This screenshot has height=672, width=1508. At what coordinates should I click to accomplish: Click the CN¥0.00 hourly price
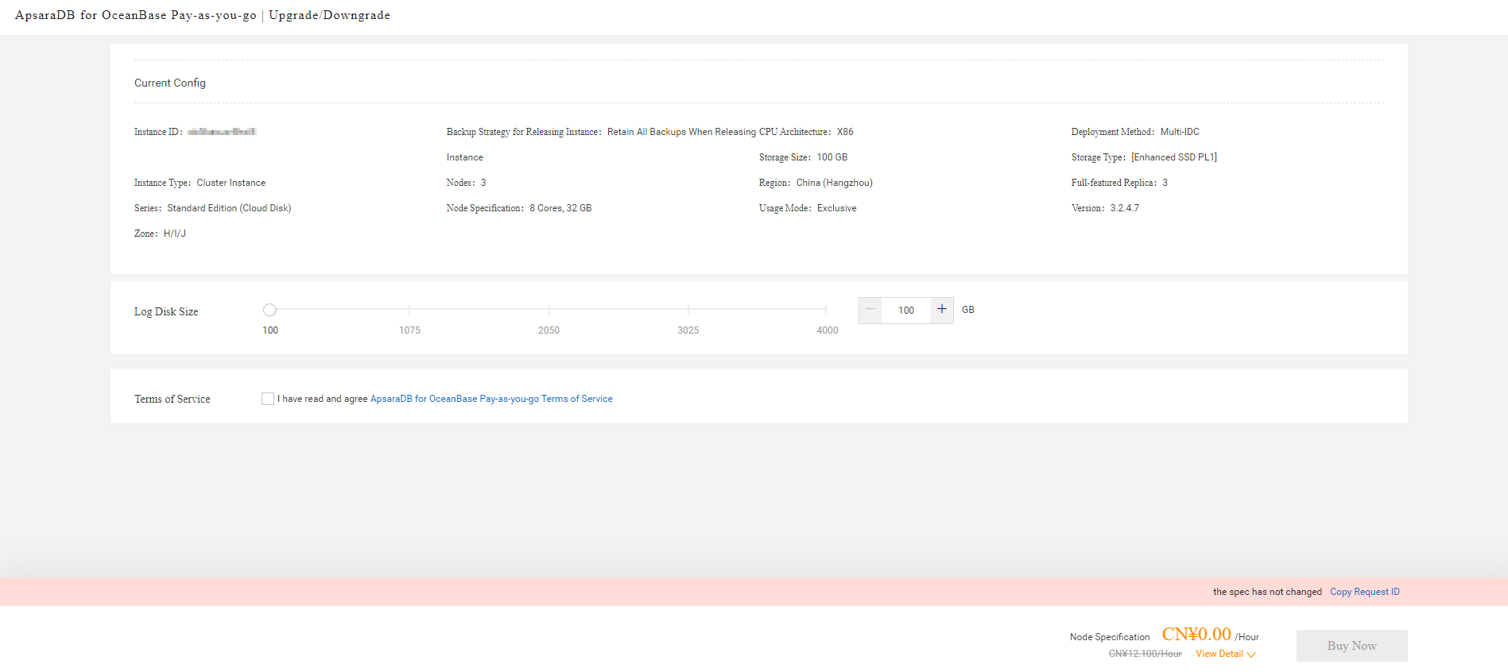coord(1196,634)
